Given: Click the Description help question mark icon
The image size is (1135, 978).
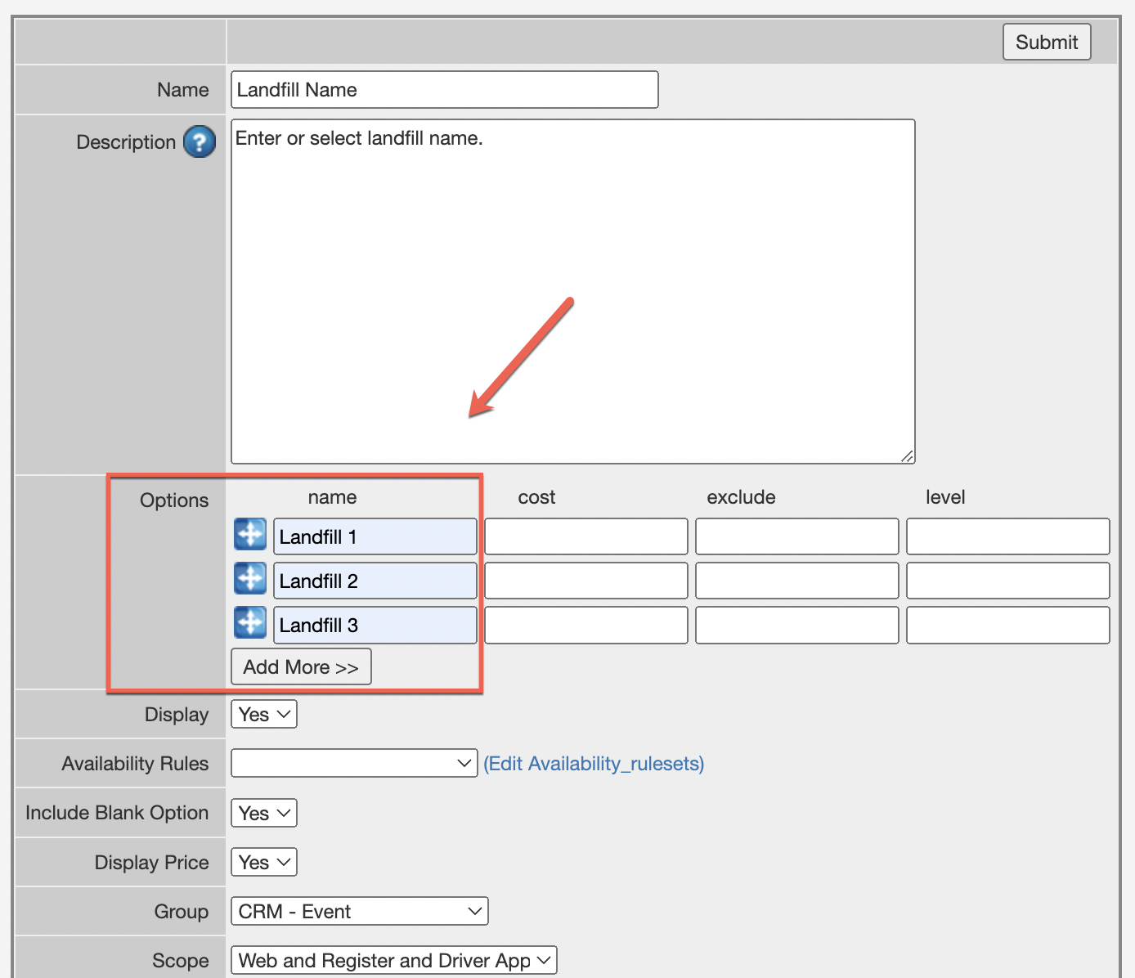Looking at the screenshot, I should coord(200,141).
